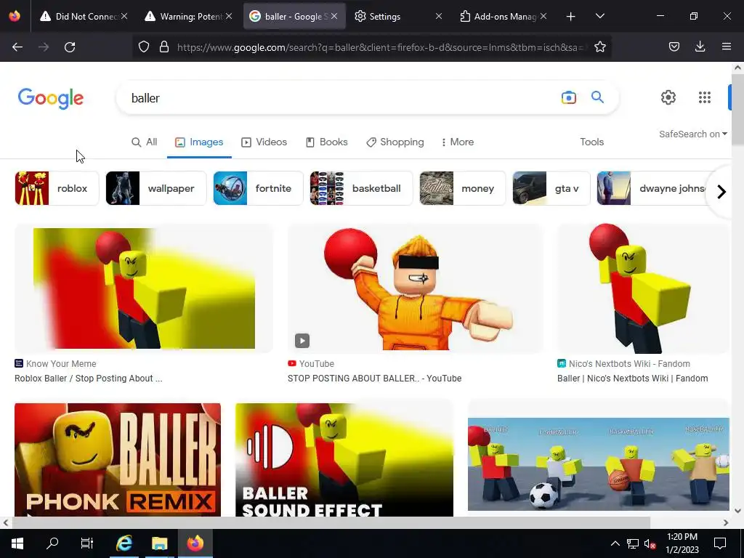Filter by the dwayne johnson chip
This screenshot has height=558, width=744.
click(652, 188)
